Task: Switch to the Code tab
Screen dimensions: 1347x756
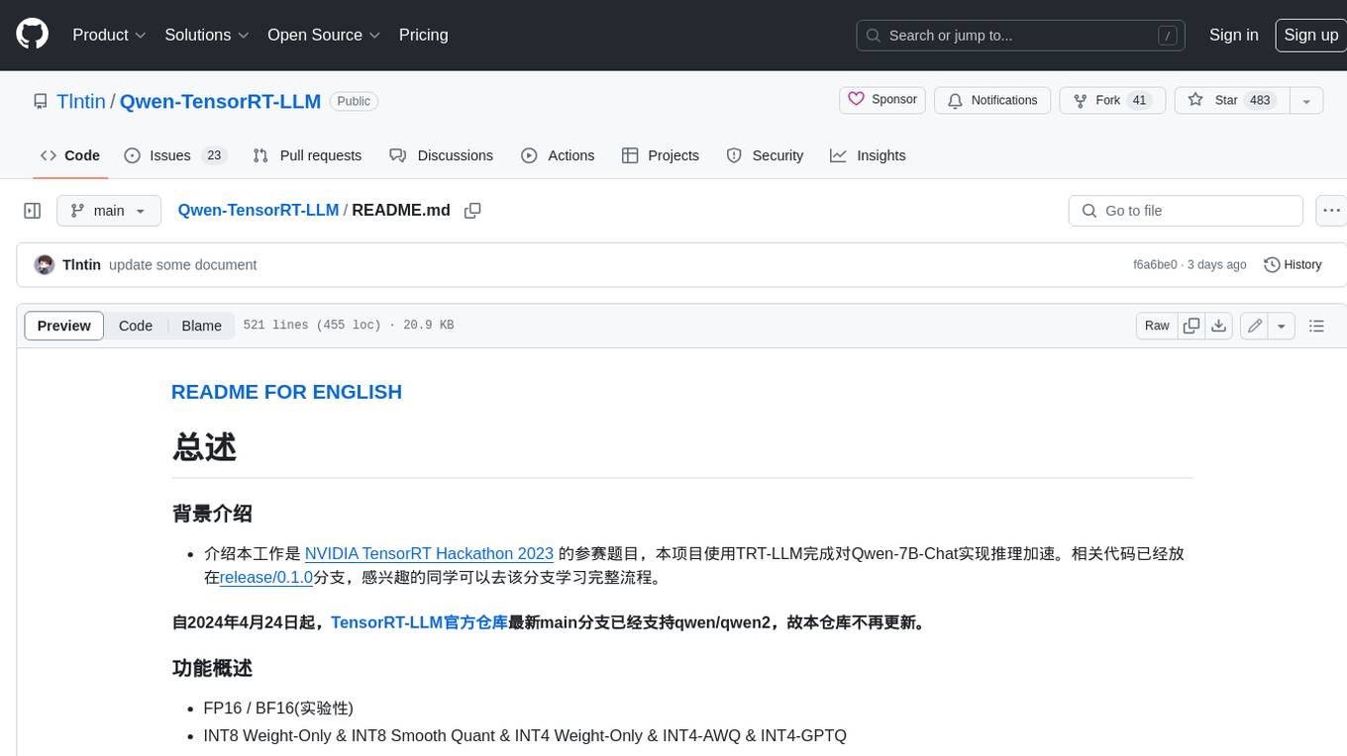Action: (x=70, y=155)
